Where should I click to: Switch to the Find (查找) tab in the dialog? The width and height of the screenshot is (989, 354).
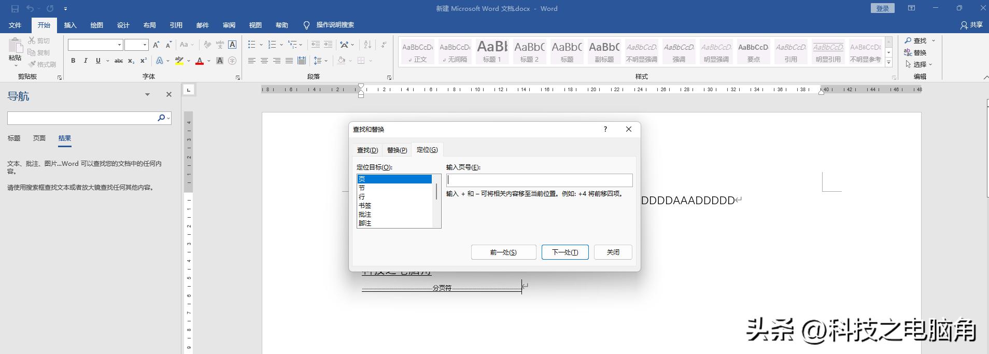pyautogui.click(x=368, y=150)
